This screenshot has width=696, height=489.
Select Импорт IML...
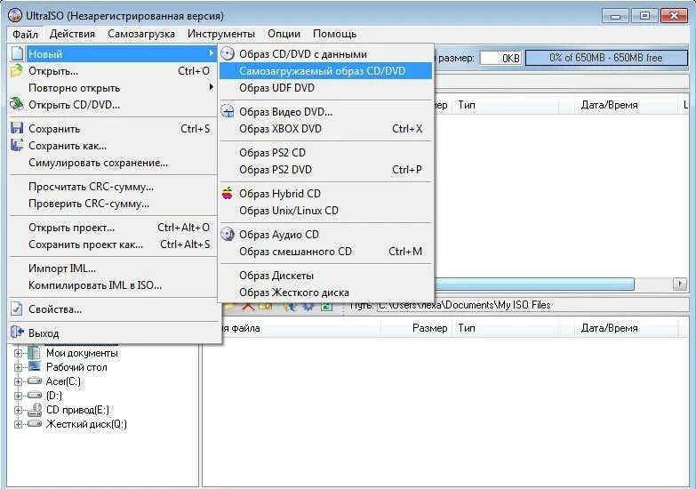tap(113, 269)
